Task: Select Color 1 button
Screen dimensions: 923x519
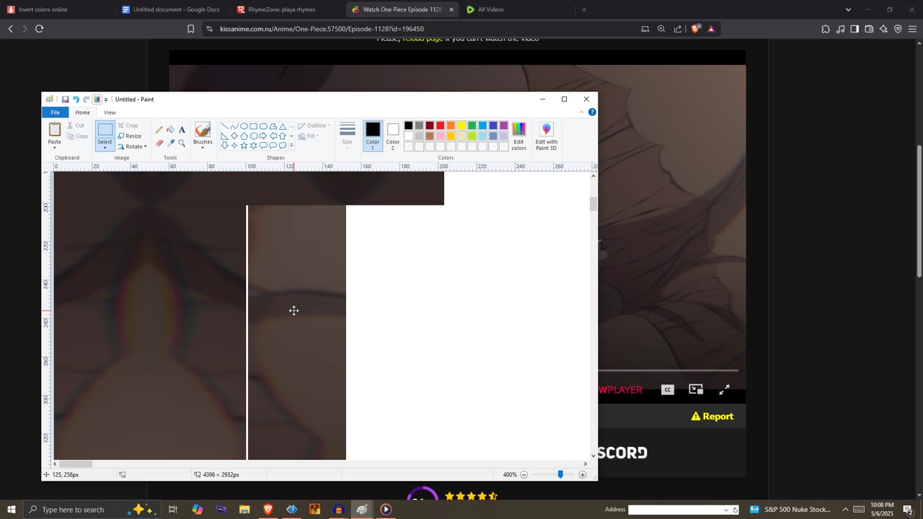Action: tap(373, 136)
